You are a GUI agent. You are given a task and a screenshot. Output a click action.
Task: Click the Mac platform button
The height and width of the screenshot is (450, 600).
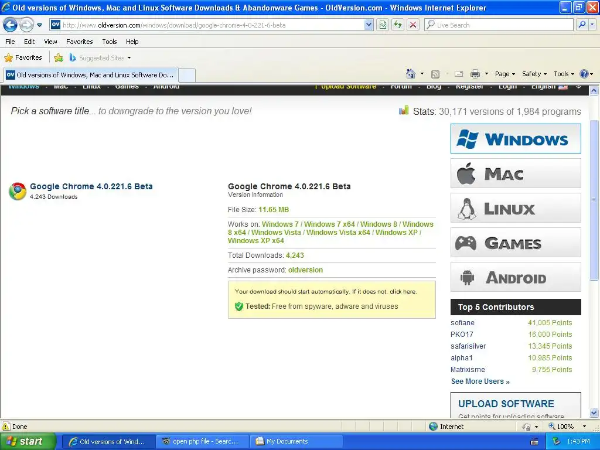click(x=516, y=173)
